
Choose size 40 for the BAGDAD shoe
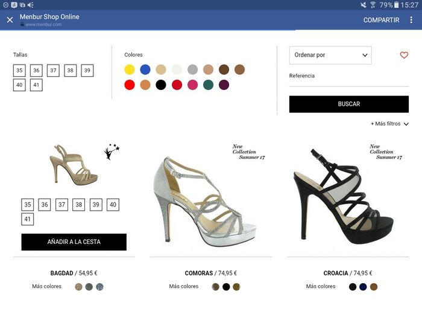coord(113,205)
